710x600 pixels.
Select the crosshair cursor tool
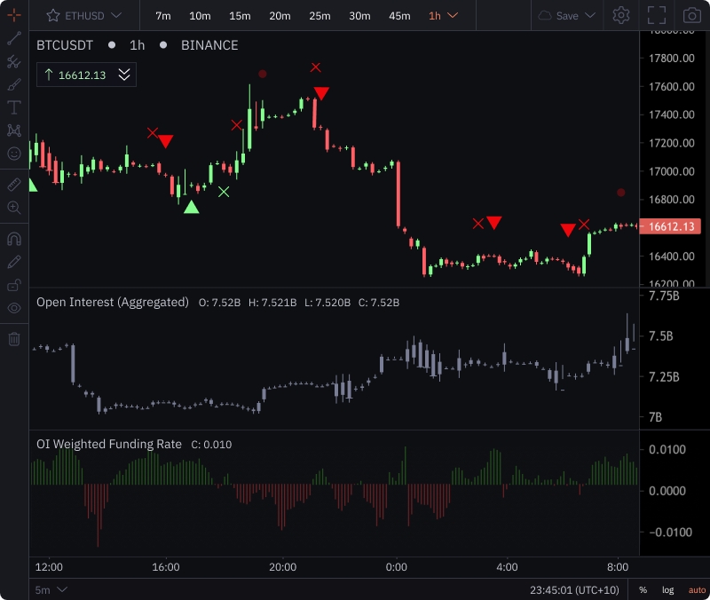tap(13, 15)
